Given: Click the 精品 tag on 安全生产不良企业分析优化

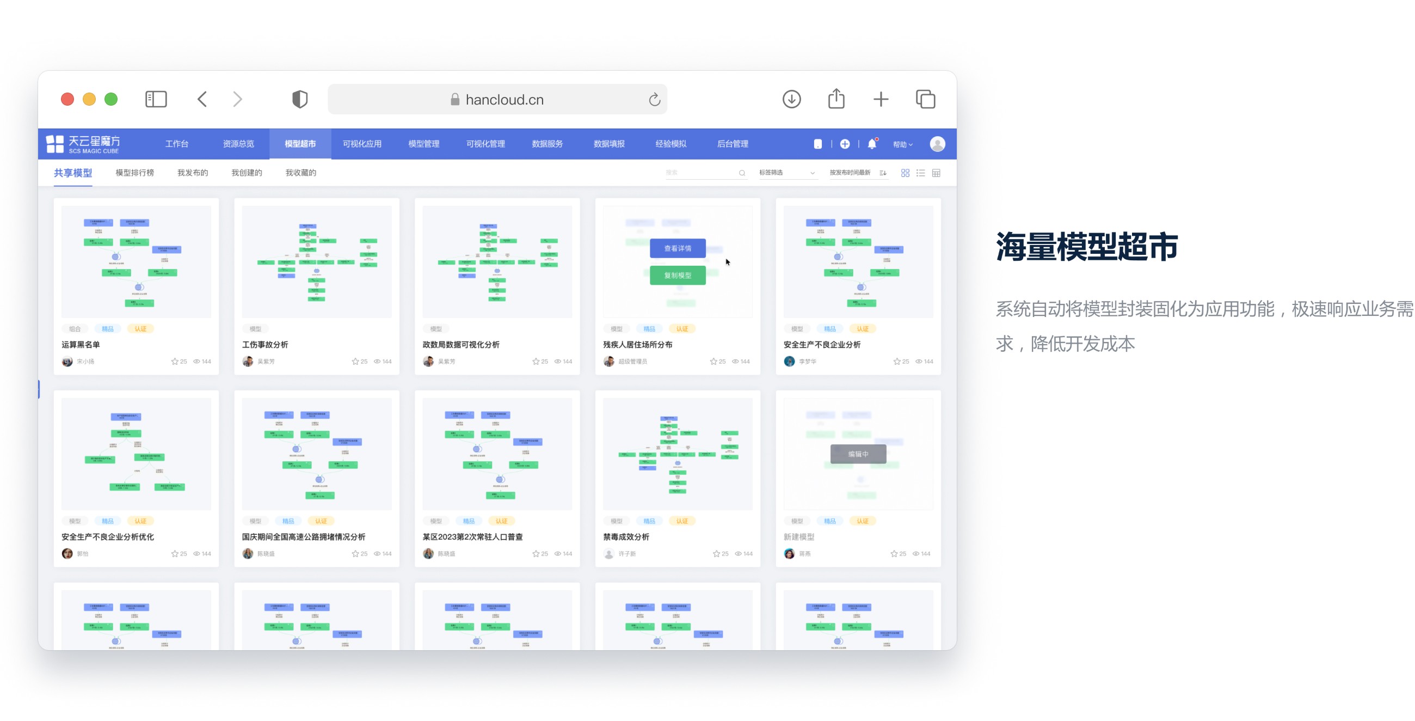Looking at the screenshot, I should tap(108, 522).
